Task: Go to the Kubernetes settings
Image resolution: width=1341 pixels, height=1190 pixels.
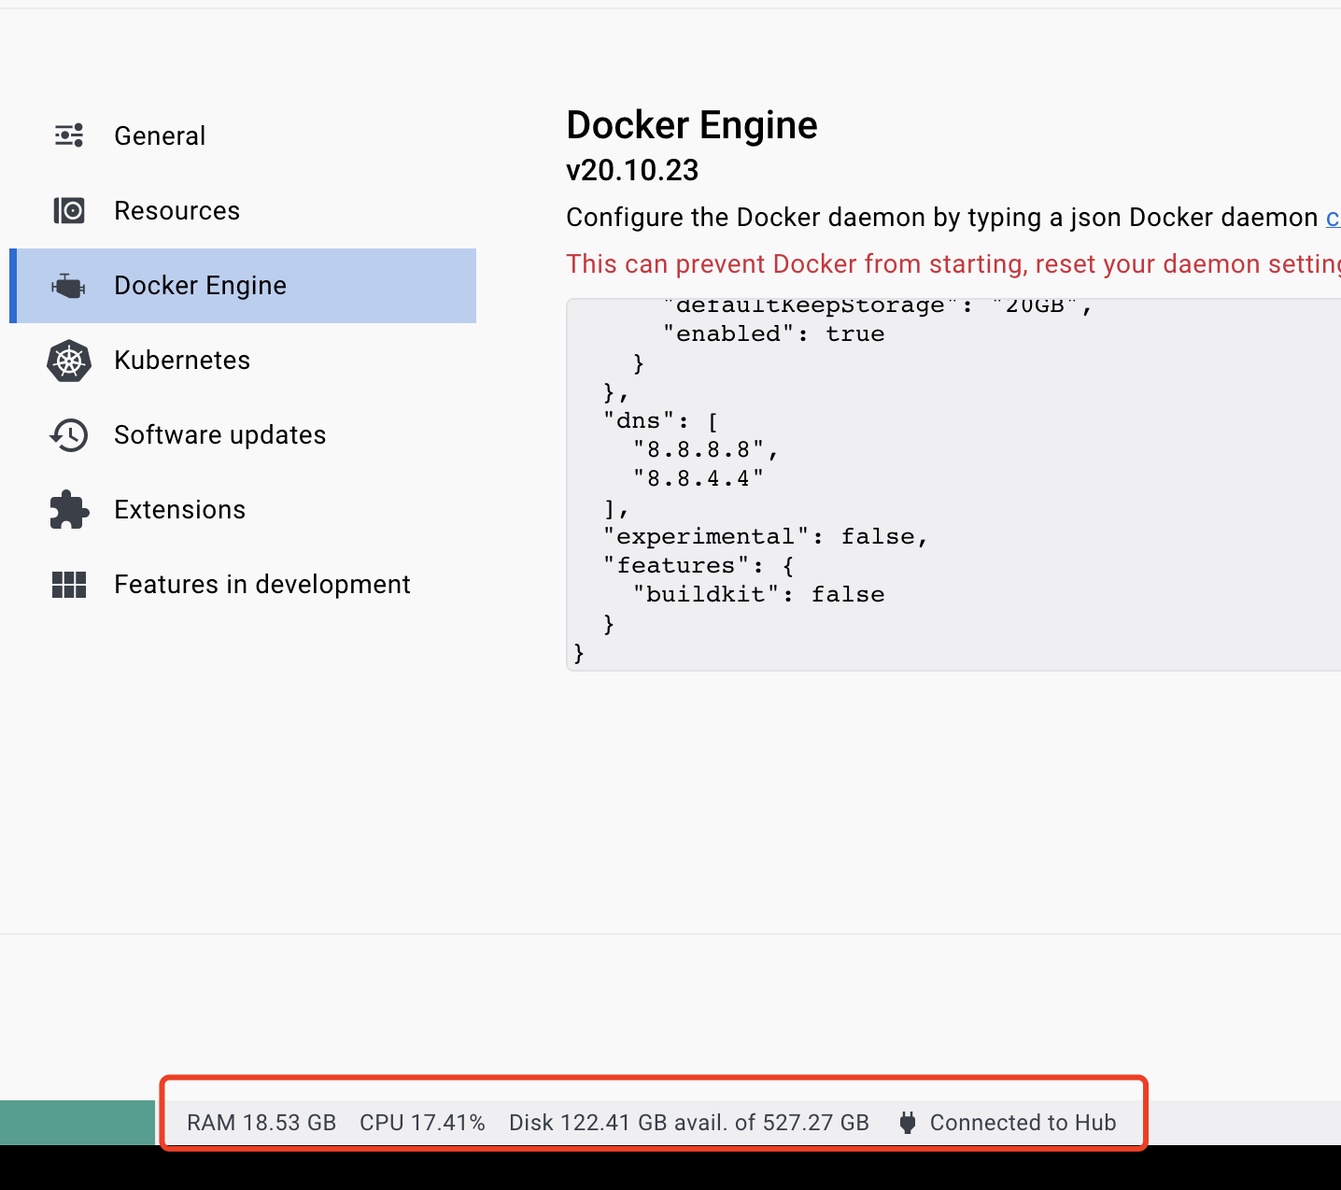Action: pos(243,361)
